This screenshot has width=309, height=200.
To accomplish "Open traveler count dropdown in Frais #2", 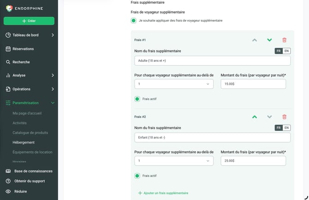I will click(174, 161).
